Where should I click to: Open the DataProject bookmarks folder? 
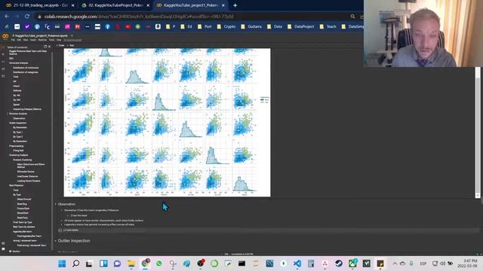tap(300, 27)
